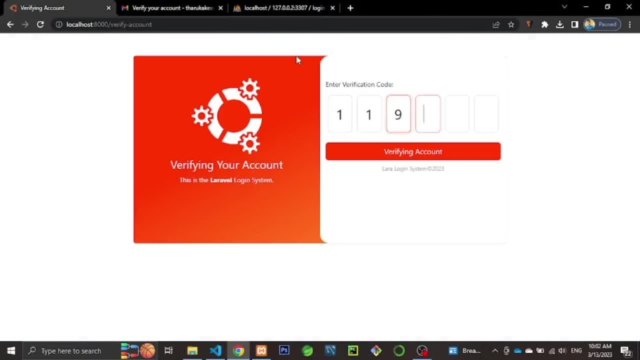
Task: Open the Brea... taskbar window
Action: (465, 350)
